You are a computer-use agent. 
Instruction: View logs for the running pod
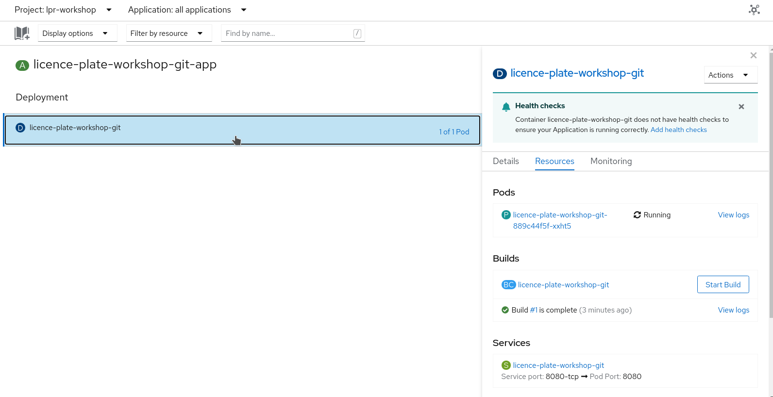tap(734, 215)
